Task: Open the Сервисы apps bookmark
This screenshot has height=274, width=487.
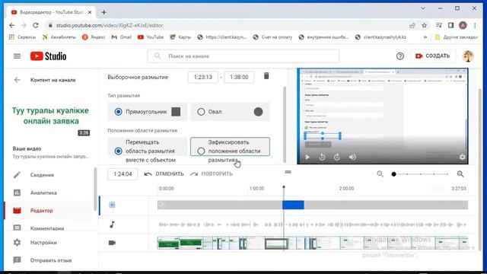Action: tap(22, 37)
